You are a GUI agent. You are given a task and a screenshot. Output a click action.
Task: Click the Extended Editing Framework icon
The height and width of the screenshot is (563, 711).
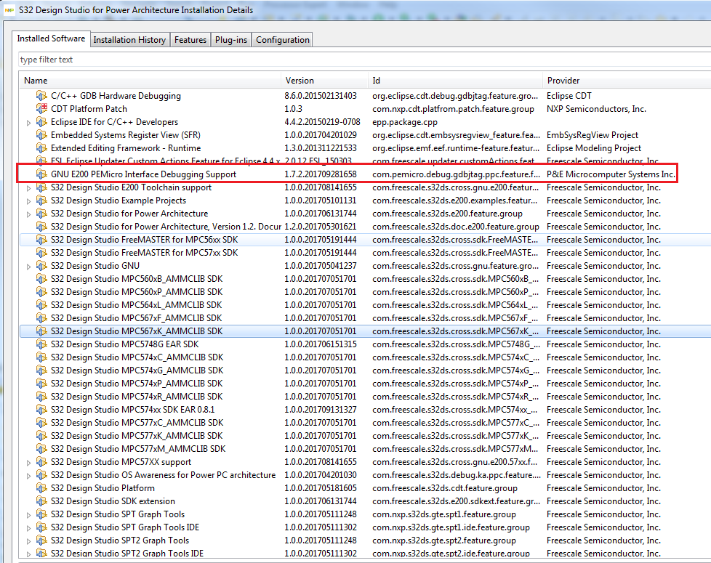pyautogui.click(x=41, y=148)
